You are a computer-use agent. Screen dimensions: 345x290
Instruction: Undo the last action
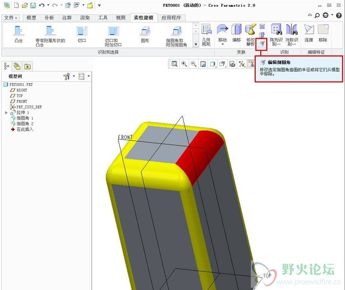[x=42, y=5]
